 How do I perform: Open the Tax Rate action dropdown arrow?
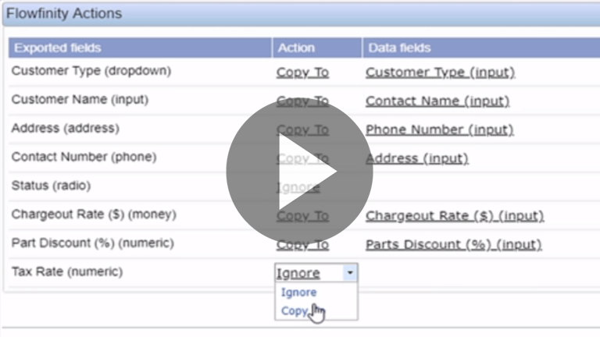coord(350,273)
